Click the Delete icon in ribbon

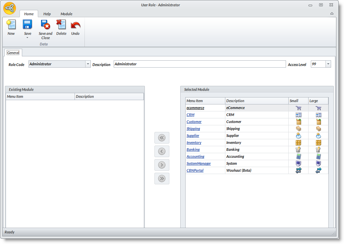tap(61, 25)
